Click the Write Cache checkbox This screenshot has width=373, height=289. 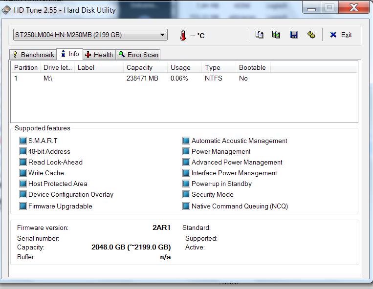click(23, 173)
